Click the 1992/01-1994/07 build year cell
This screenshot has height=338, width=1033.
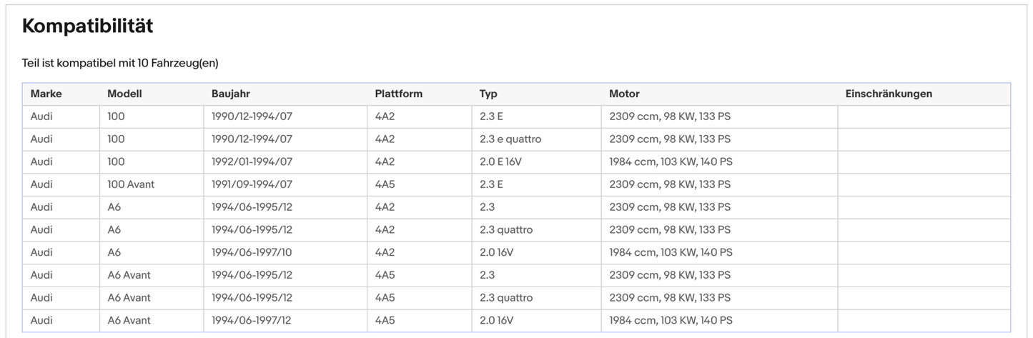click(252, 162)
